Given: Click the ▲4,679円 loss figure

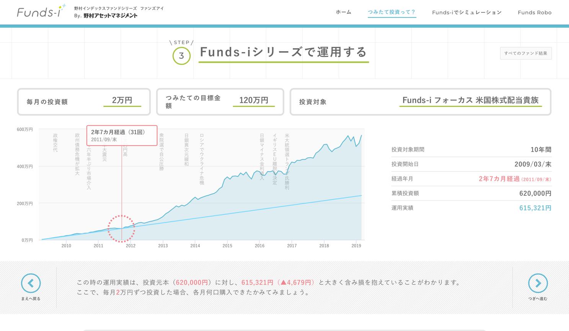Looking at the screenshot, I should pyautogui.click(x=296, y=283).
